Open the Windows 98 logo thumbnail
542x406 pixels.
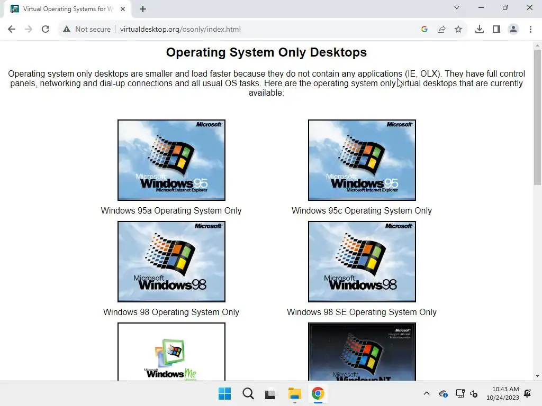tap(171, 262)
